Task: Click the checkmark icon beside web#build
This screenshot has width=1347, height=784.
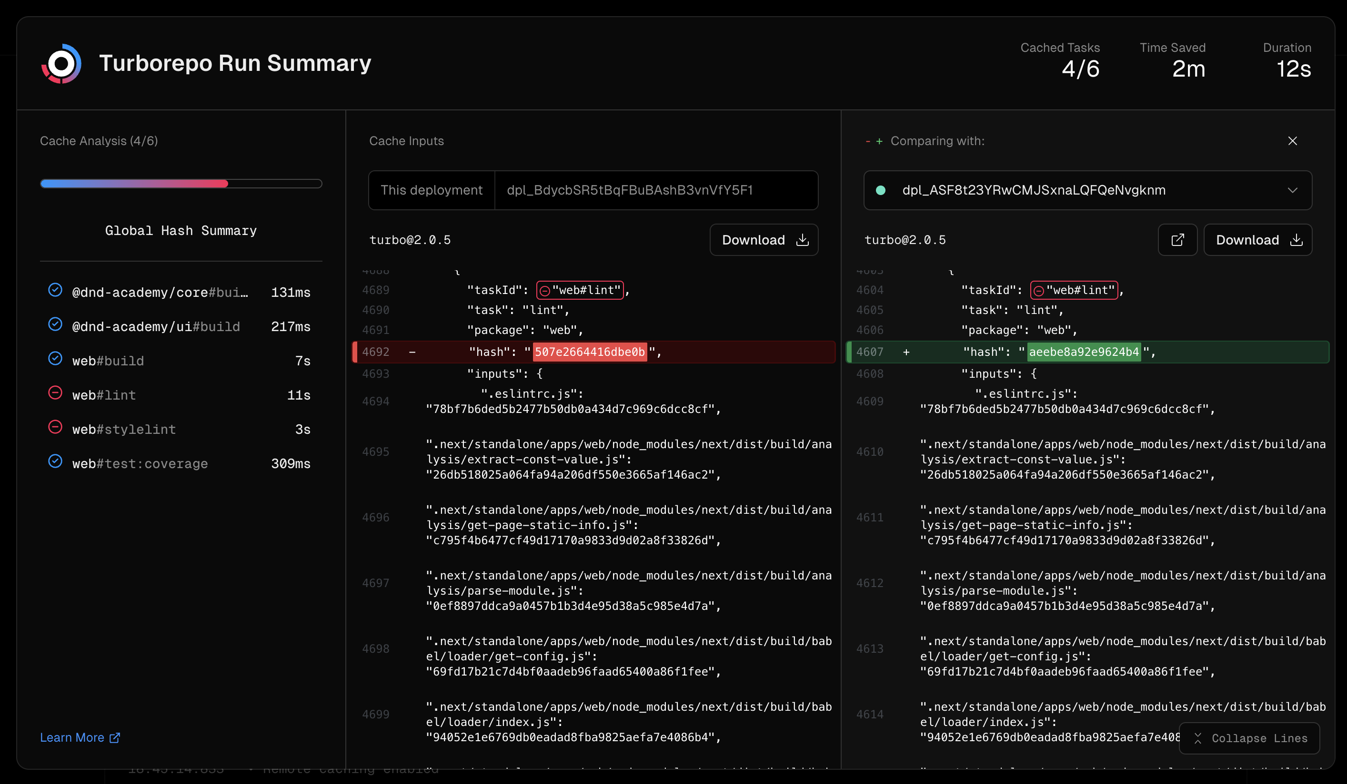Action: (x=55, y=359)
